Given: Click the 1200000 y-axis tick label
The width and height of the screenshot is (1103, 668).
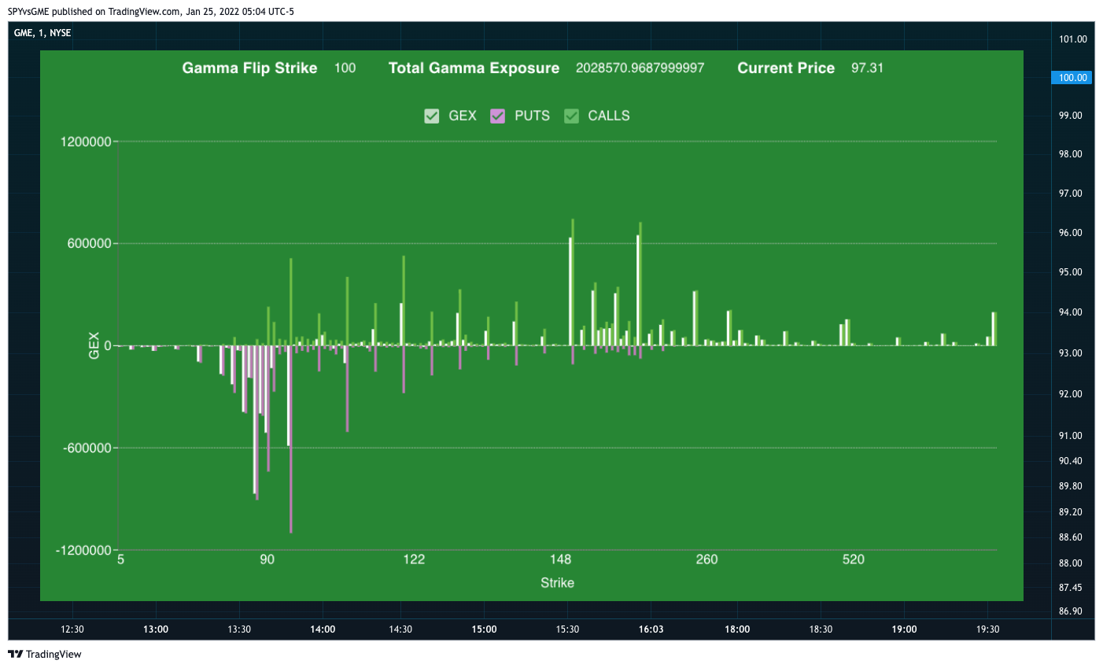Looking at the screenshot, I should coord(86,142).
